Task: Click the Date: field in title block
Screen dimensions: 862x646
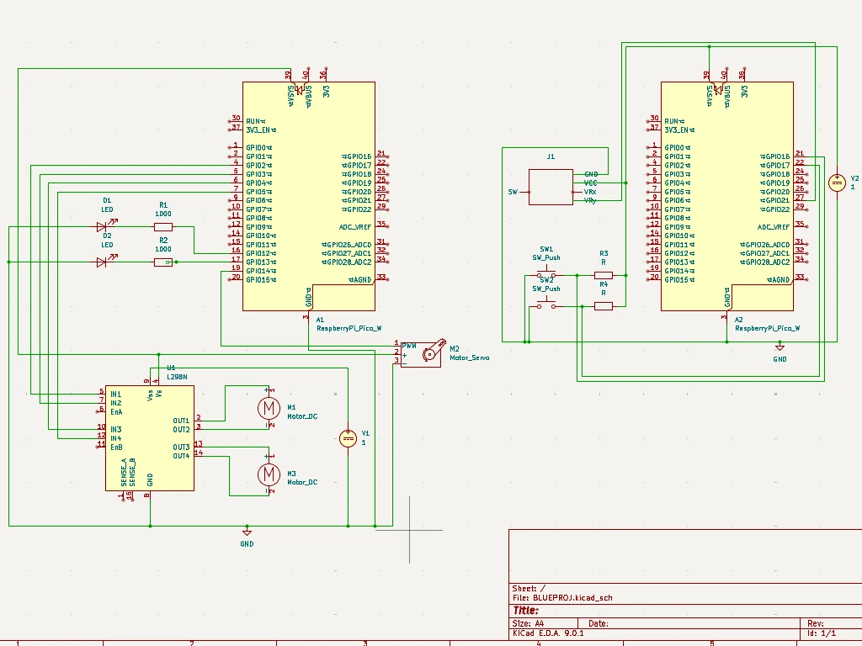Action: 599,623
